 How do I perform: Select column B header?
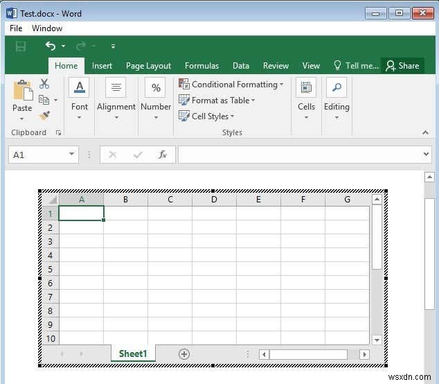[125, 200]
